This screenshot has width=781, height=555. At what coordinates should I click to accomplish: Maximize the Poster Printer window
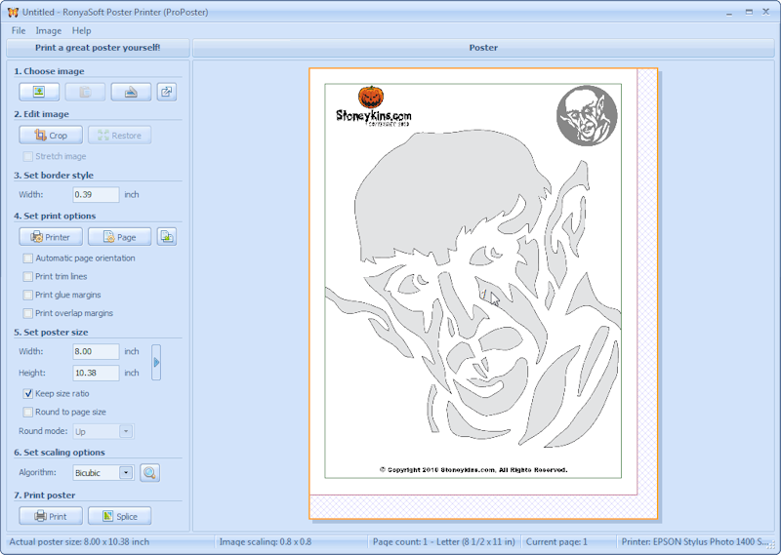point(749,12)
